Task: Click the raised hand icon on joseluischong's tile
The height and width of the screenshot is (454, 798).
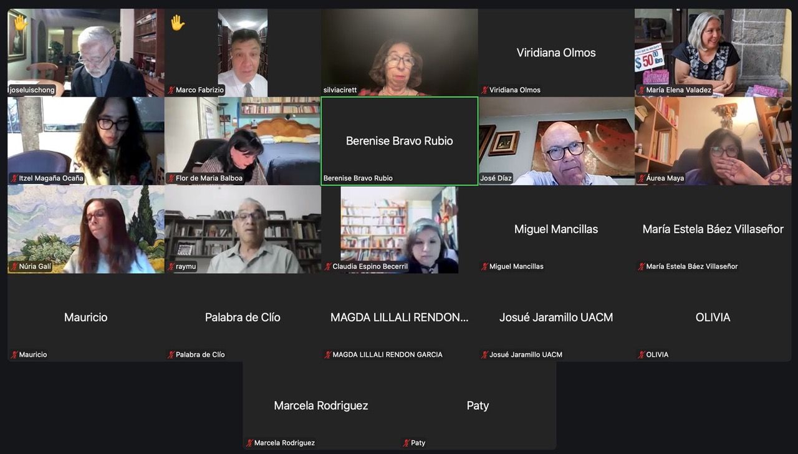Action: 21,23
